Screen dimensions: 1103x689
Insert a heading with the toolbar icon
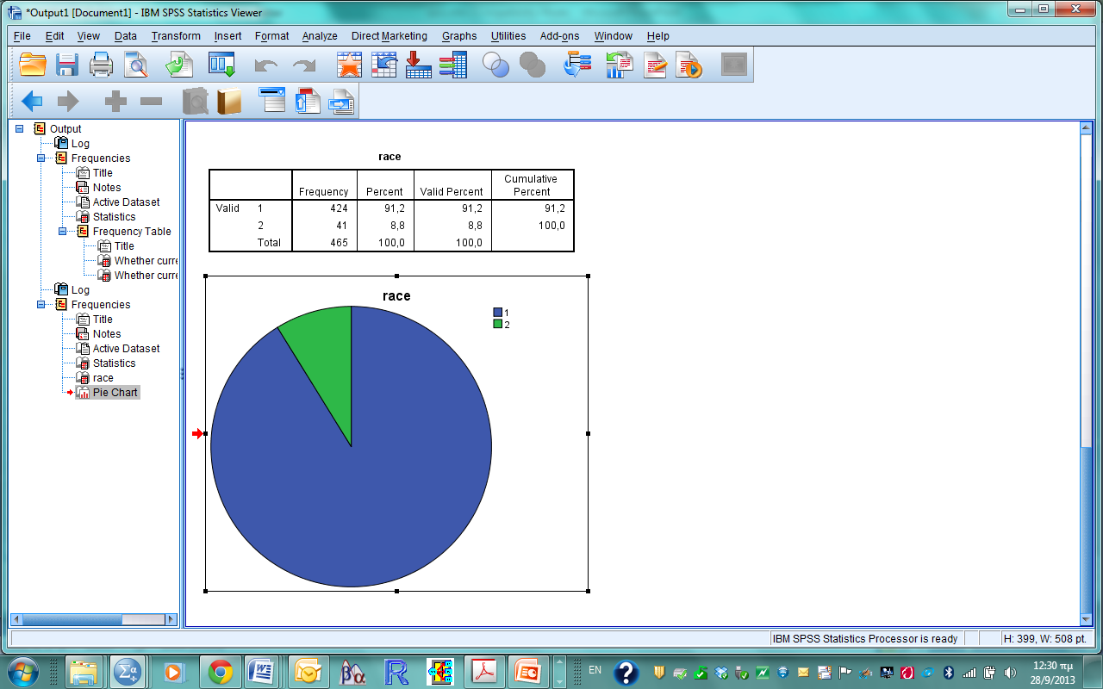coord(272,101)
